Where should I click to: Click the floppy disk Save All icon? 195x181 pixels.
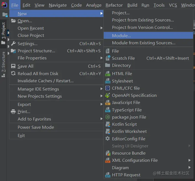click(13, 66)
